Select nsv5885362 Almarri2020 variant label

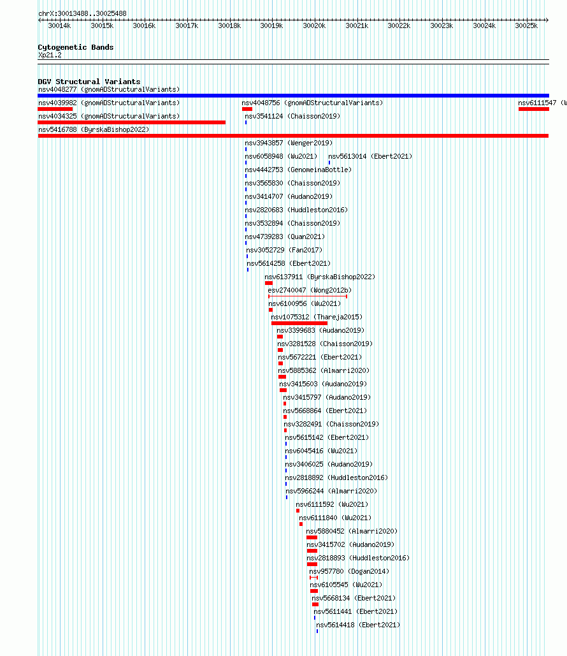click(x=324, y=370)
